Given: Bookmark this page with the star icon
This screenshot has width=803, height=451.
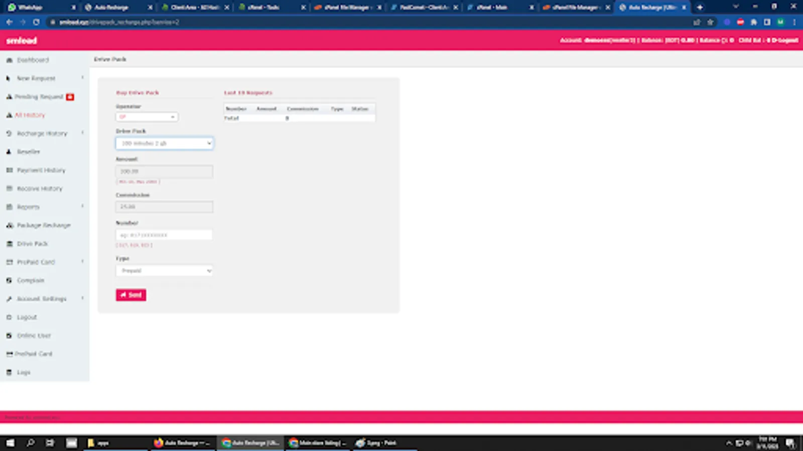Looking at the screenshot, I should coord(710,22).
